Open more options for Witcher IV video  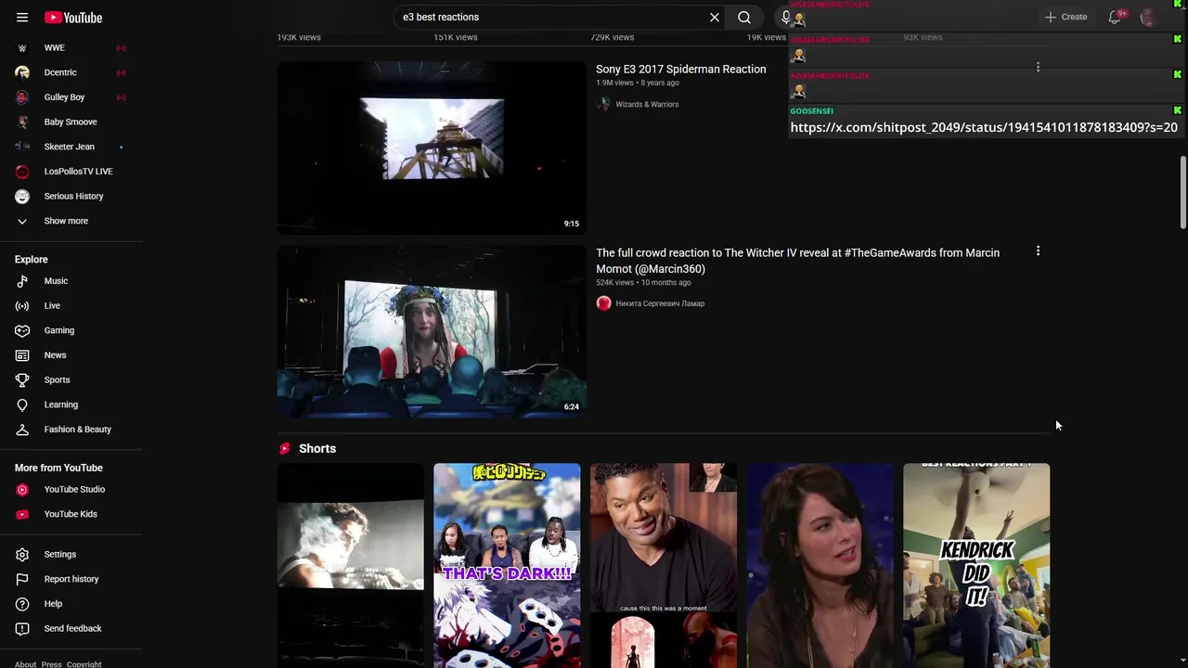(1038, 250)
